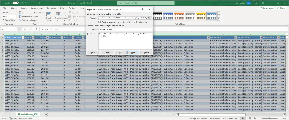The image size is (289, 120).
Task: Collapse the ribbon with chevron
Action: [x=286, y=24]
